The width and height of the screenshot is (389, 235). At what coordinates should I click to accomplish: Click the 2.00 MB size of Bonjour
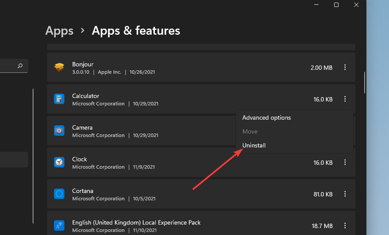(x=321, y=68)
